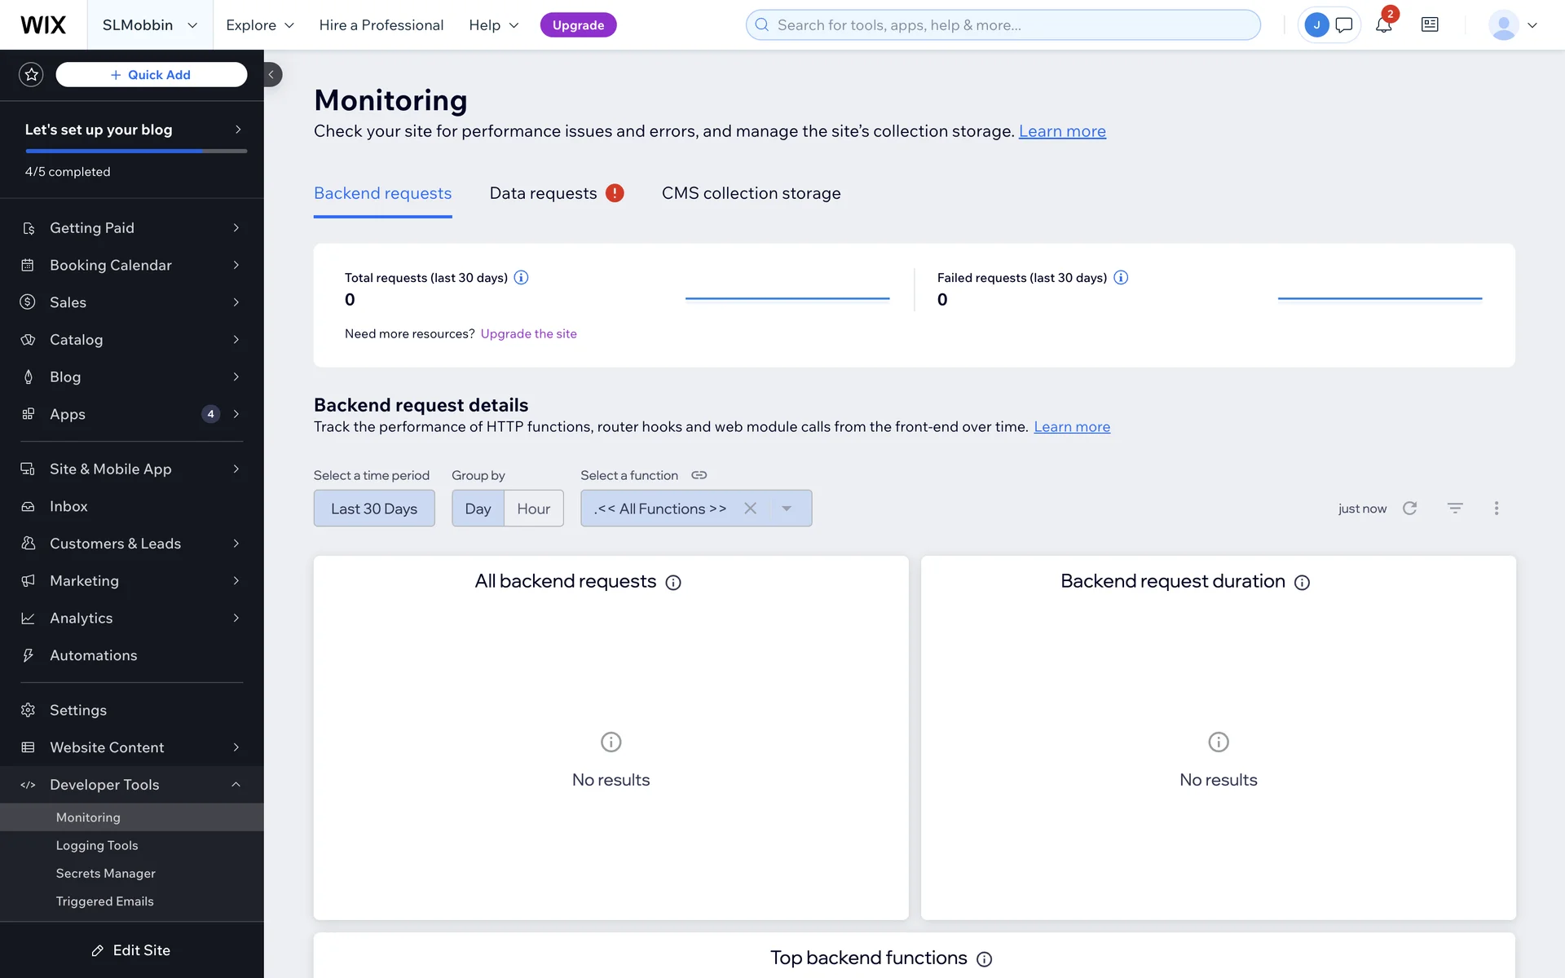Group by Day toggle option
The width and height of the screenshot is (1565, 978).
[x=478, y=509]
